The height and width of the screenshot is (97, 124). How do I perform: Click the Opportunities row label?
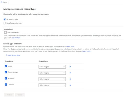(x=13, y=72)
